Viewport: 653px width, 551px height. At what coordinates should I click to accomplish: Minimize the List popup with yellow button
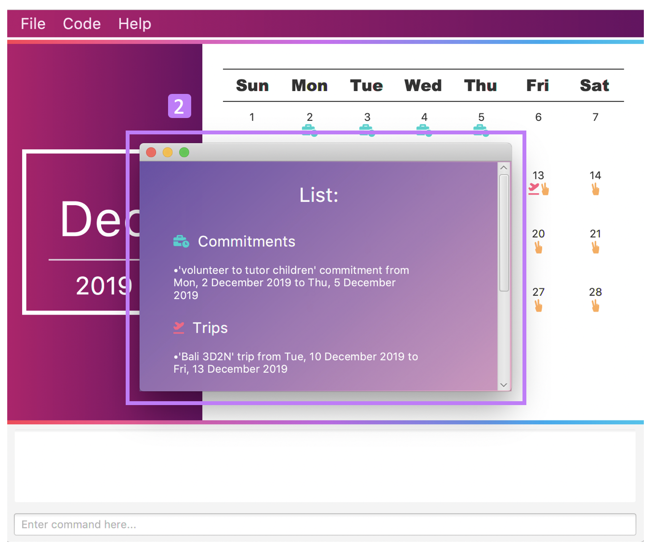tap(168, 152)
